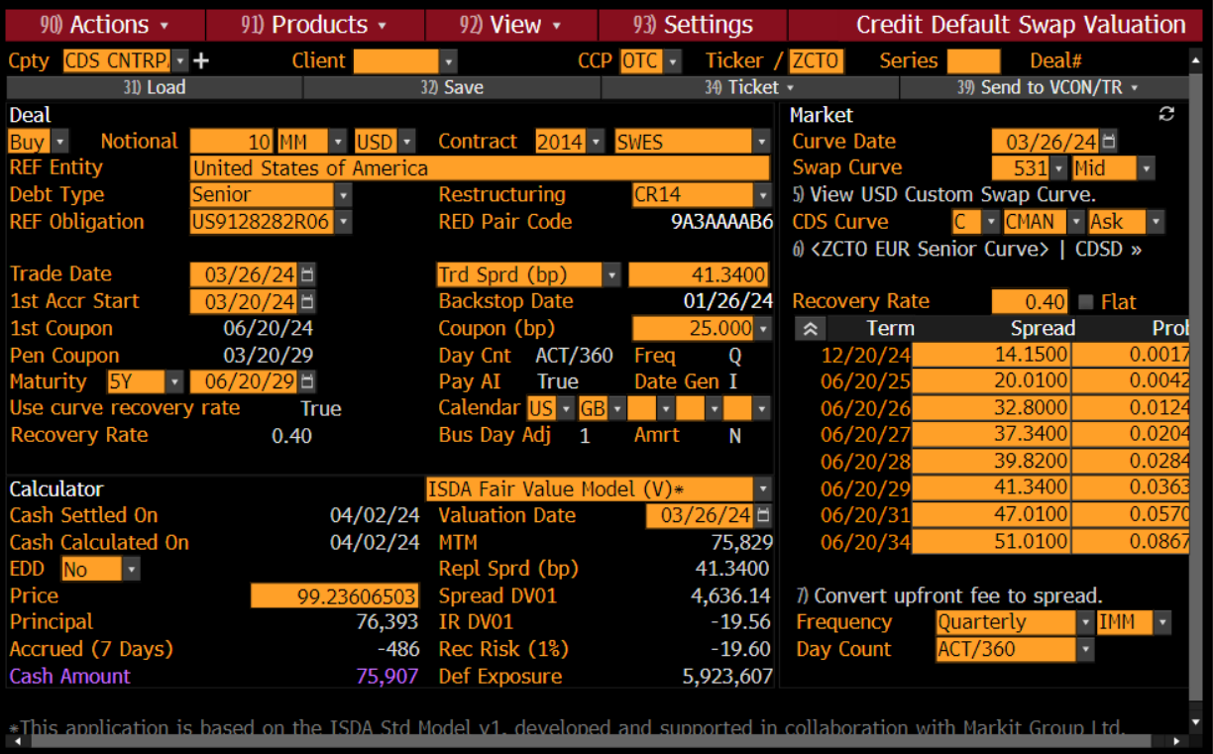Viewport: 1213px width, 754px height.
Task: Open the Curve Date calendar icon
Action: [1109, 142]
